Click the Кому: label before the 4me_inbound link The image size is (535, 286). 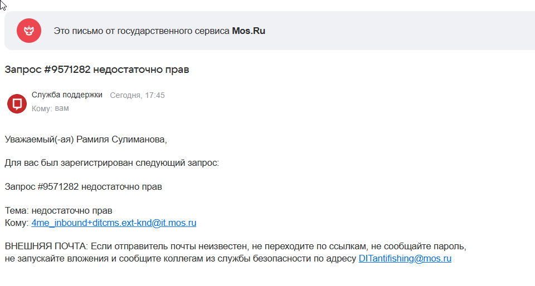click(17, 223)
